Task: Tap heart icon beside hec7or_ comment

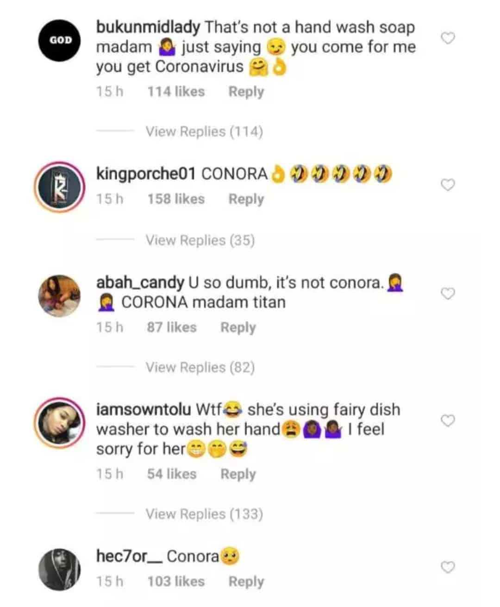Action: 448,567
